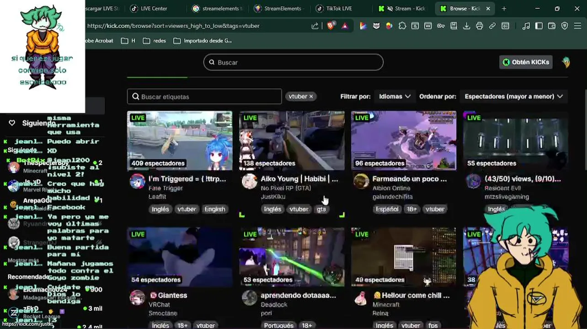Click the Brave Rewards triangle icon
587x329 pixels.
(x=345, y=26)
